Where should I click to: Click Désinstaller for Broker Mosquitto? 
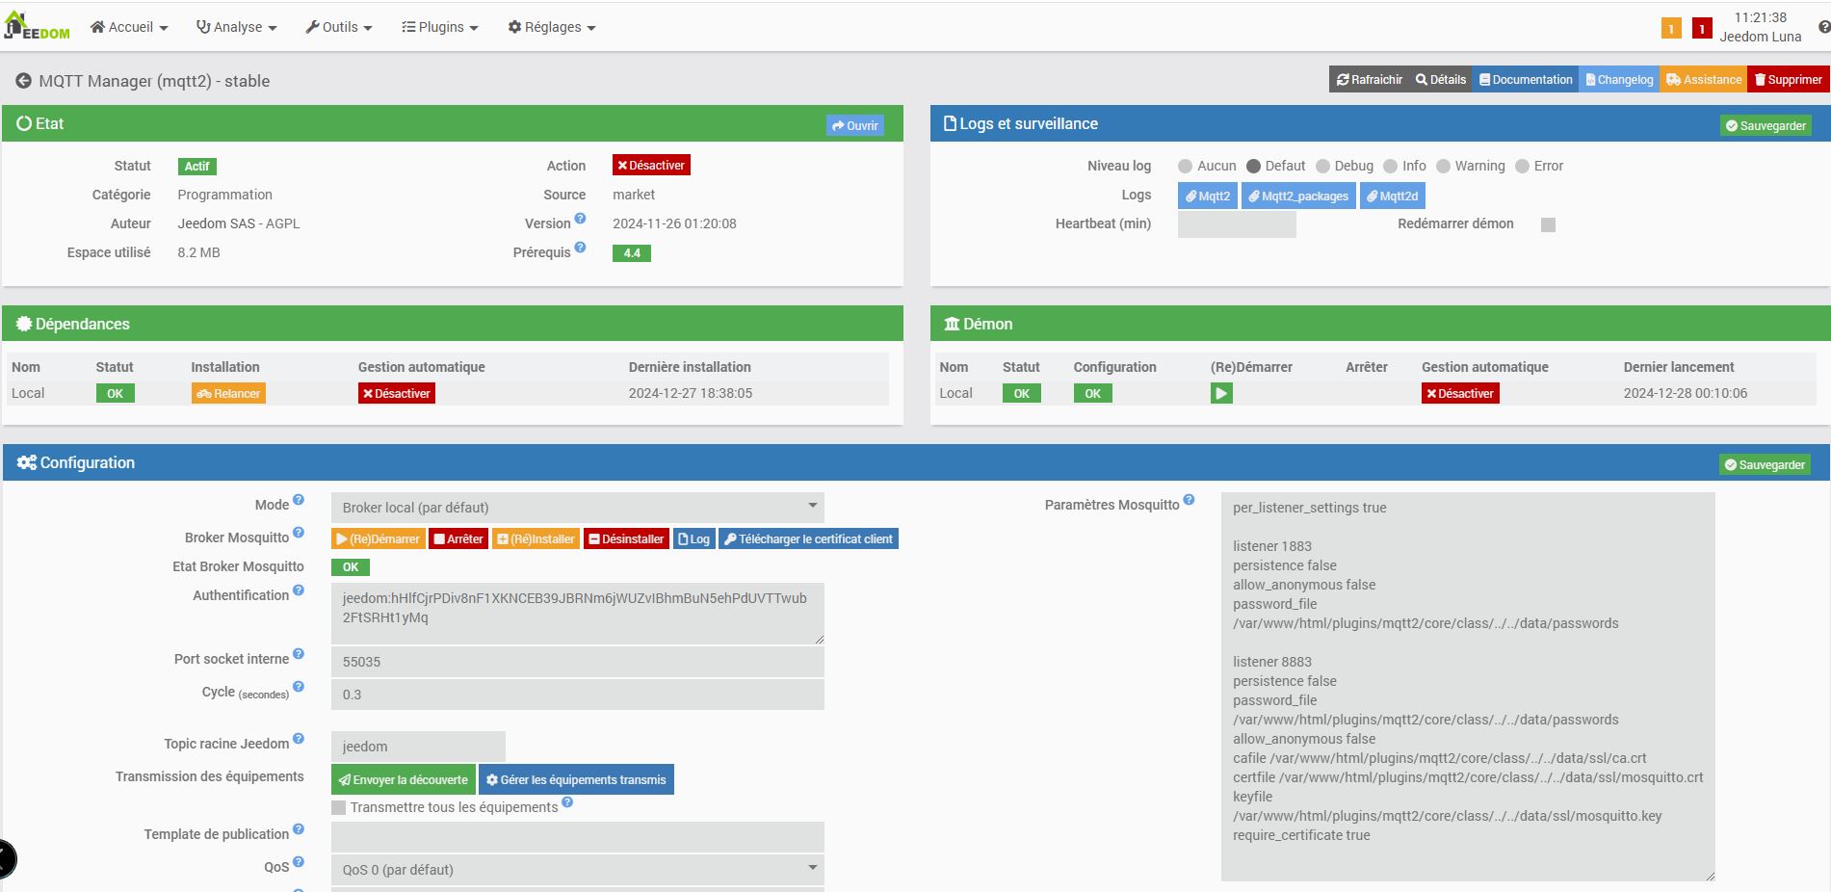[x=626, y=538]
